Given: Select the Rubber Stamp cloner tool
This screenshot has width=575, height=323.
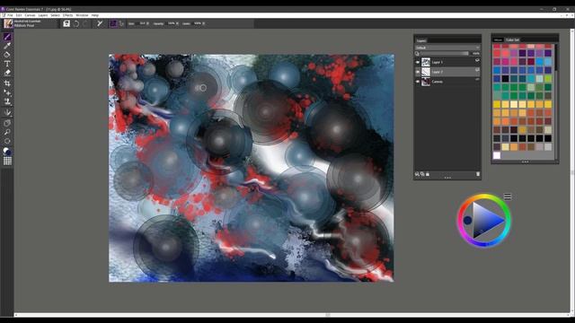Looking at the screenshot, I should pyautogui.click(x=7, y=101).
